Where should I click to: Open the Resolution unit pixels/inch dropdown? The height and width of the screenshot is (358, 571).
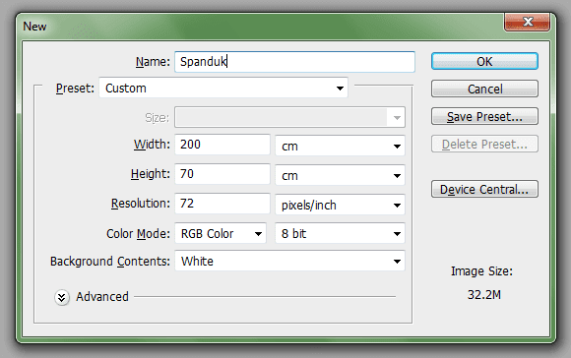pyautogui.click(x=340, y=205)
